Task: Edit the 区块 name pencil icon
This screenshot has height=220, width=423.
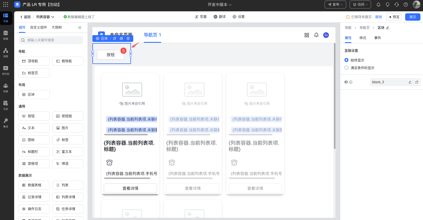Action: (388, 28)
